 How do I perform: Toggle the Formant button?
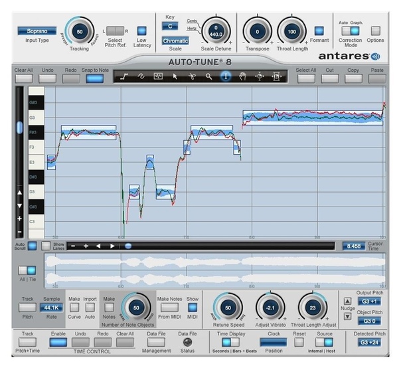[319, 31]
